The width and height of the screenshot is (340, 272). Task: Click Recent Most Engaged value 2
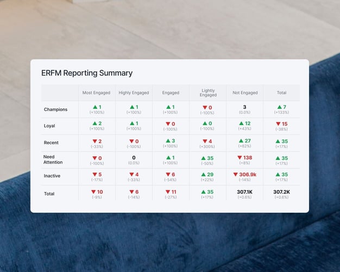tap(100, 141)
